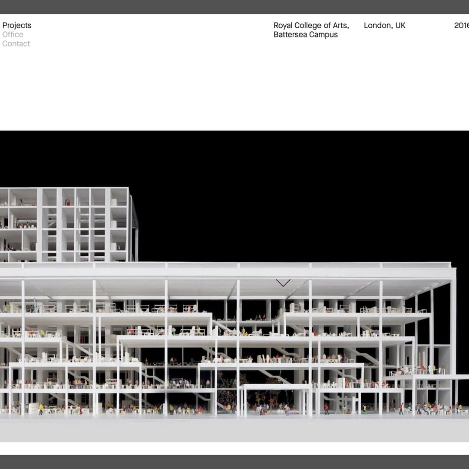This screenshot has height=469, width=469.
Task: Click the grayed-out Contact navigation entry
Action: (16, 43)
